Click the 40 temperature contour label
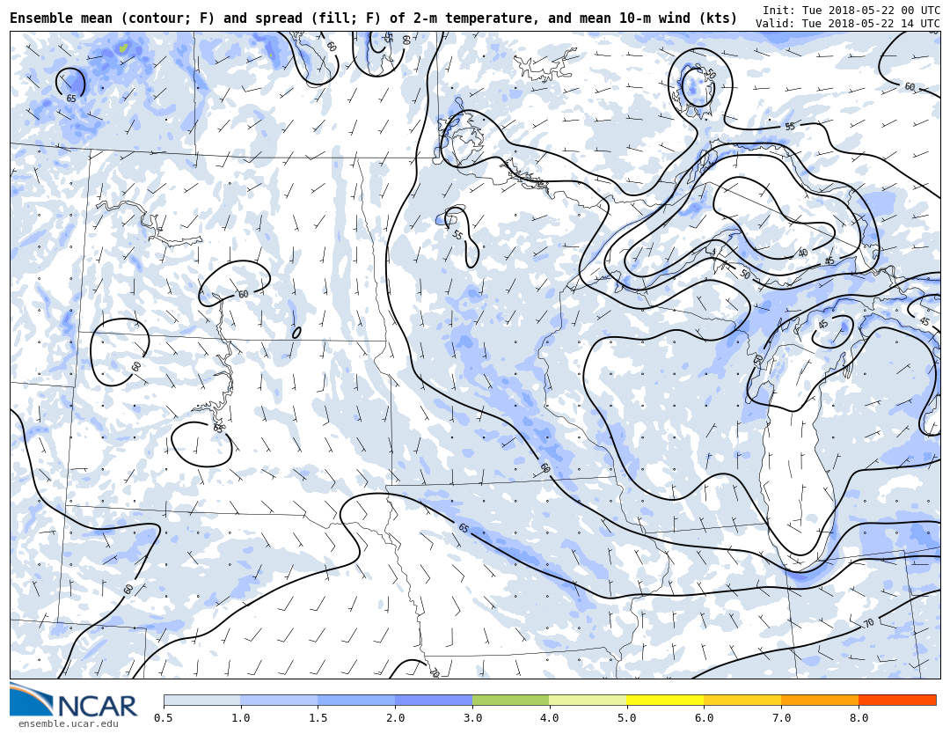950x734 pixels. coord(803,253)
